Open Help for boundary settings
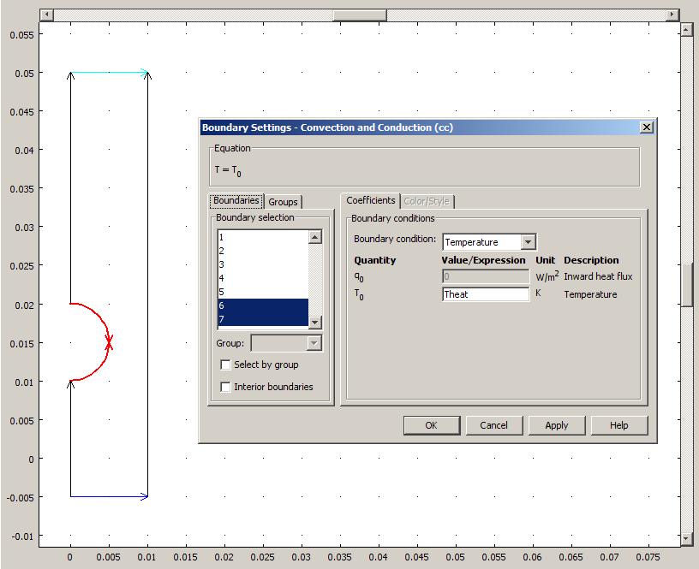 point(618,425)
